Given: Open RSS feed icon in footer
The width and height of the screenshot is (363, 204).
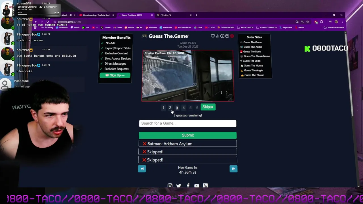Looking at the screenshot, I should [205, 186].
